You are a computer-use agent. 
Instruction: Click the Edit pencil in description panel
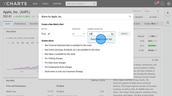click(x=153, y=60)
